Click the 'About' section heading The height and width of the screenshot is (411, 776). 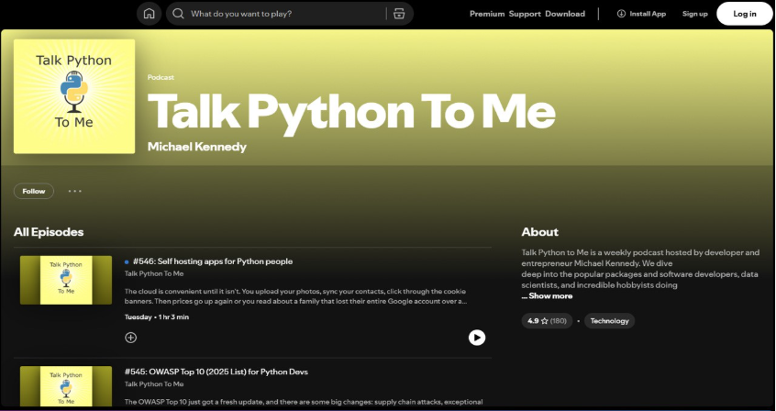coord(540,232)
